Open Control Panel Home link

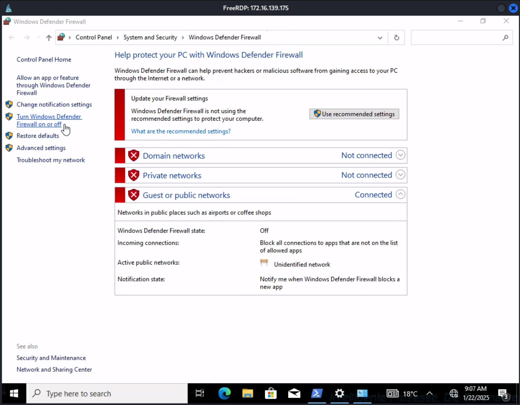tap(44, 59)
